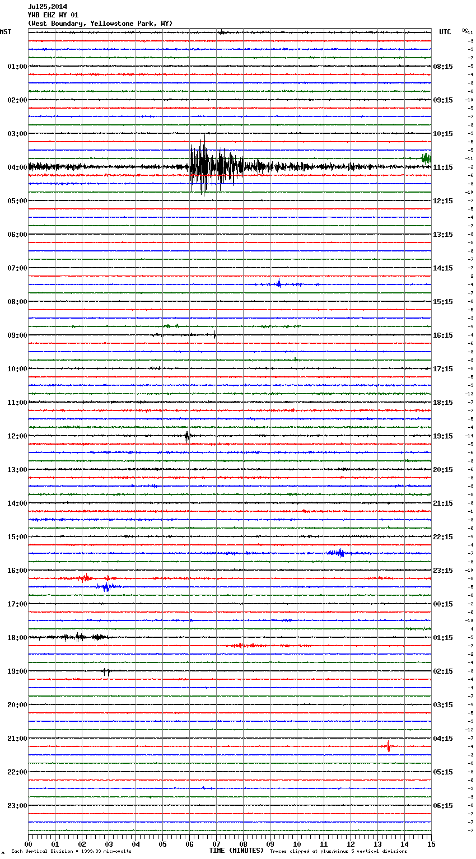Click the "18:00" MST row label
Image resolution: width=476 pixels, height=859 pixels.
[x=17, y=638]
